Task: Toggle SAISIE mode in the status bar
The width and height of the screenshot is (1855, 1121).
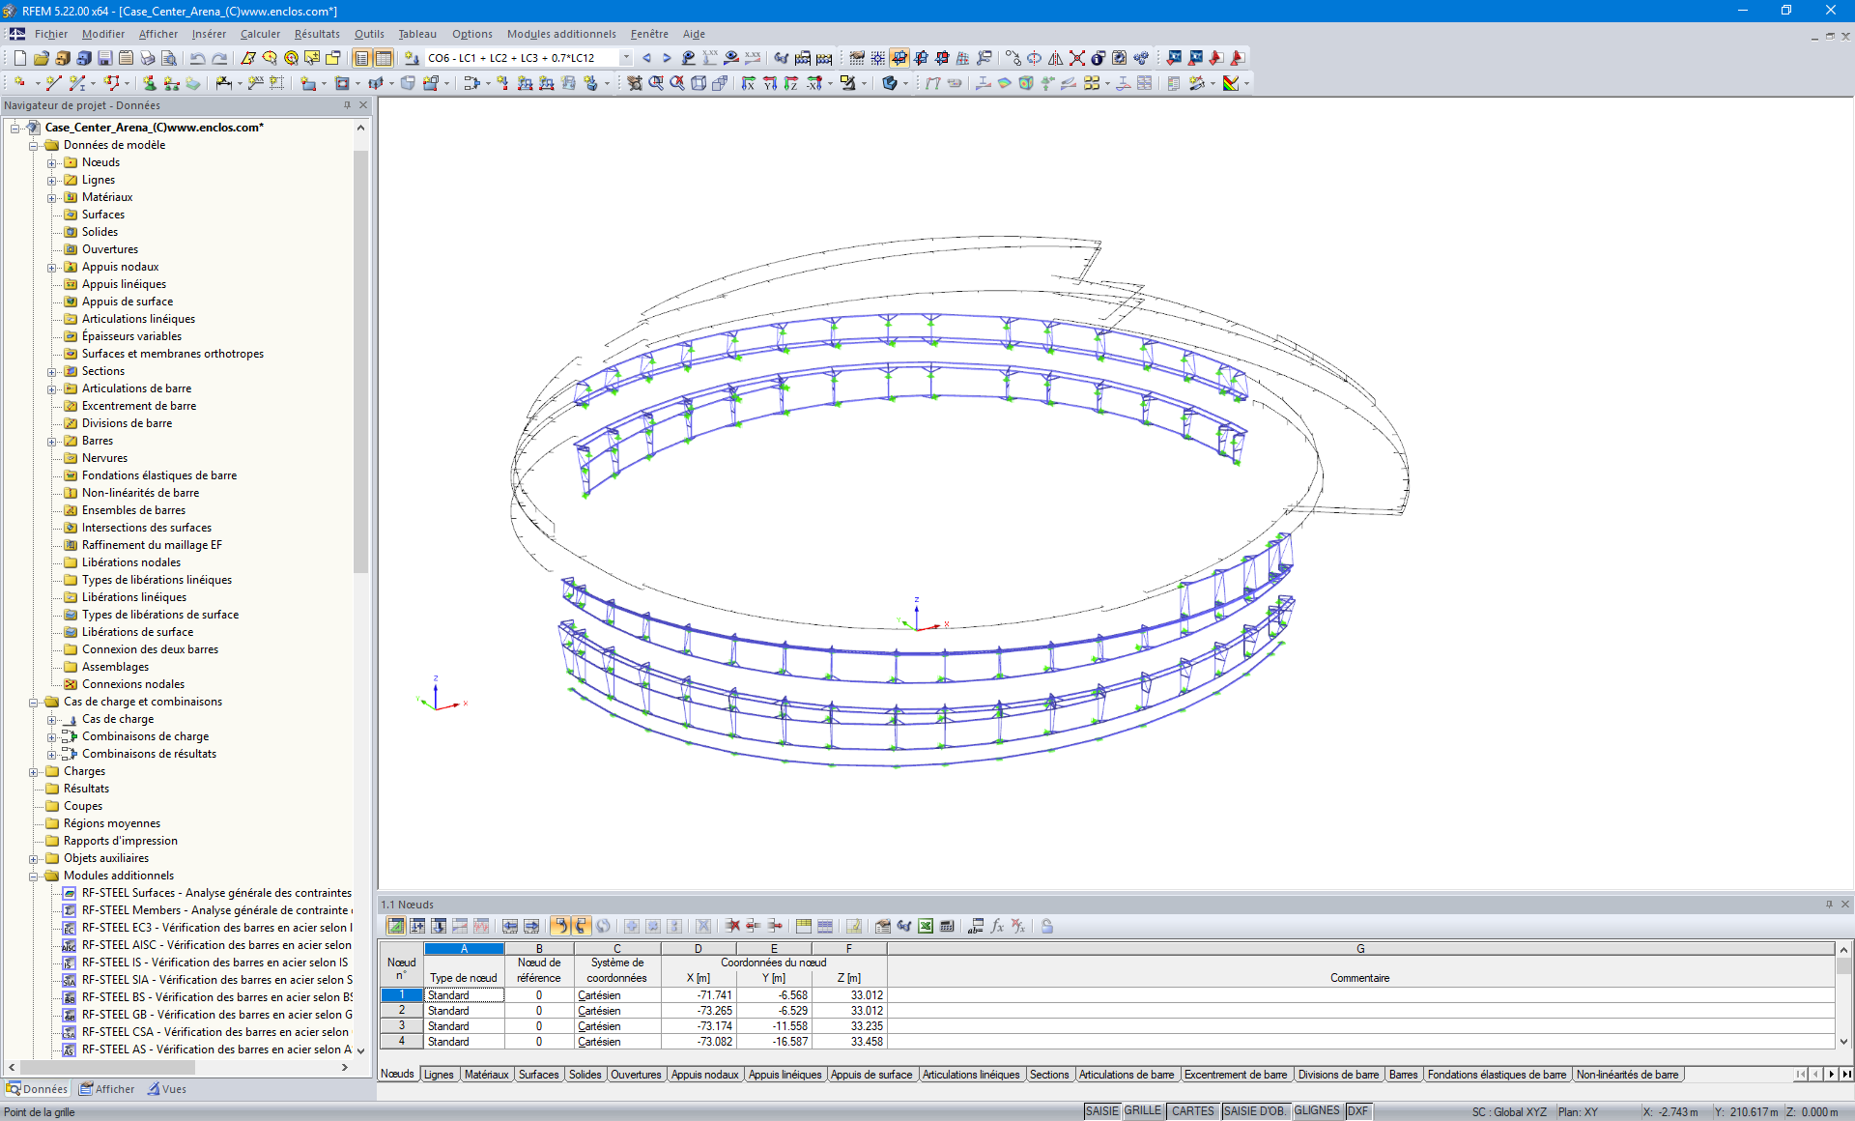Action: pos(1100,1110)
